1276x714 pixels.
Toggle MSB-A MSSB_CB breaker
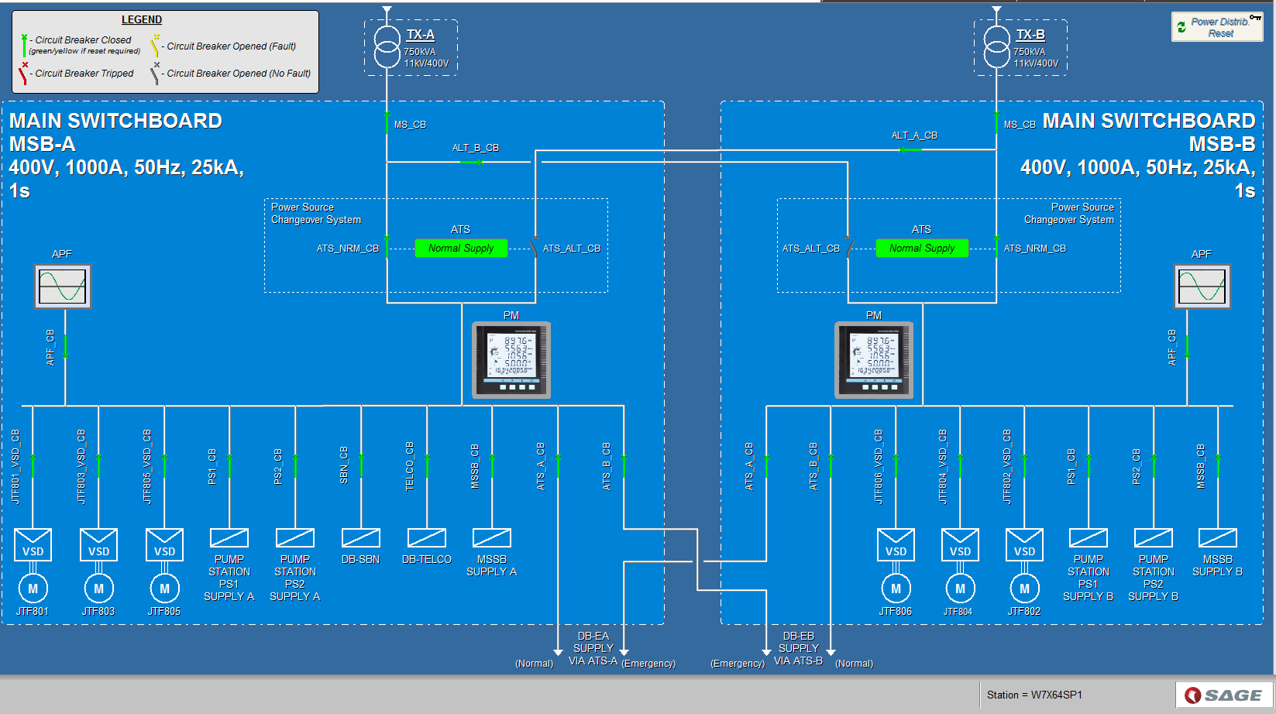click(x=492, y=466)
